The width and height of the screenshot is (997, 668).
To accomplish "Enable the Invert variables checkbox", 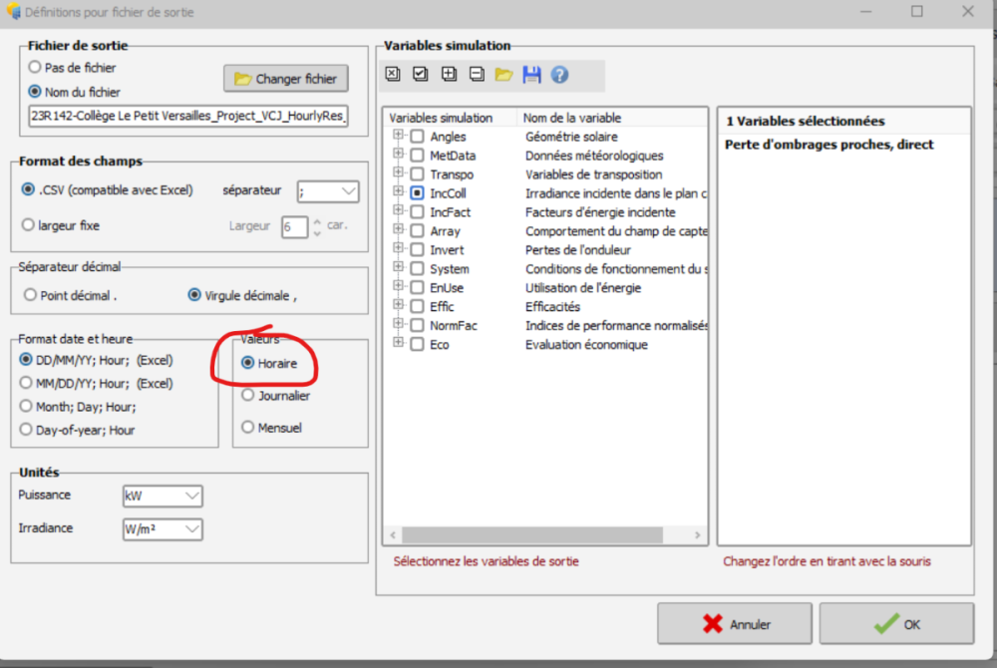I will click(417, 250).
